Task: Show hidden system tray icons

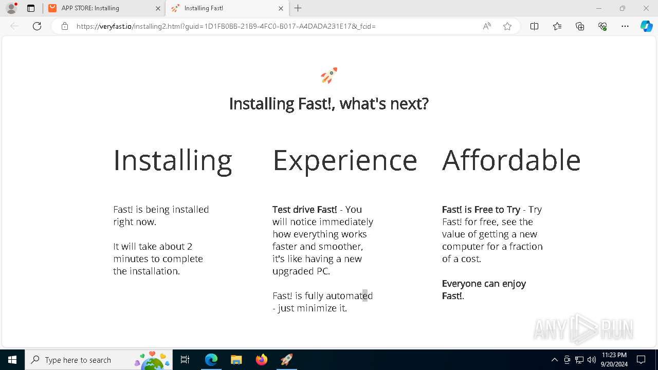Action: point(554,360)
